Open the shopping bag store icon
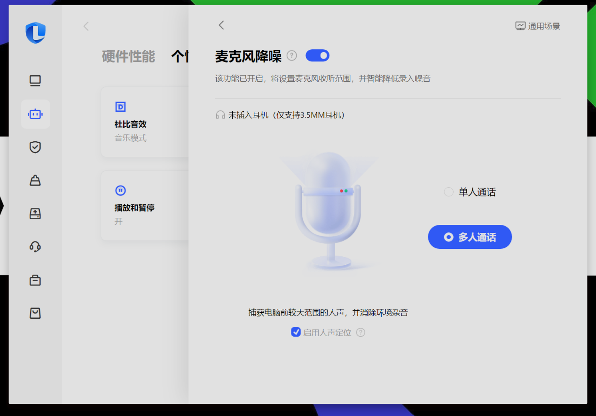 pyautogui.click(x=35, y=313)
